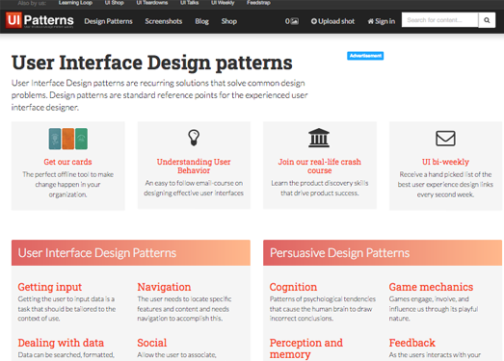Open Learning Loop in the top bar
Screen dimensions: 504x361
[x=75, y=3]
